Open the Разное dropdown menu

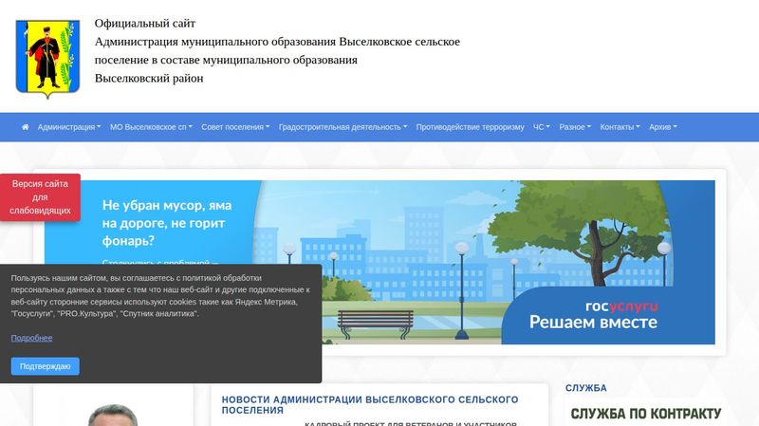pos(575,127)
